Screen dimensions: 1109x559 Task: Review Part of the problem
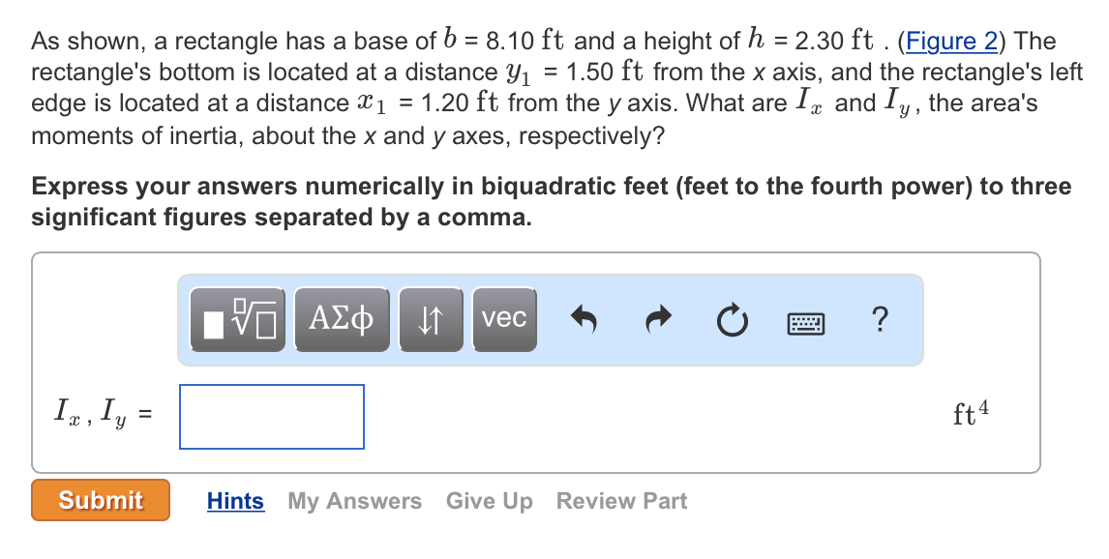click(621, 500)
